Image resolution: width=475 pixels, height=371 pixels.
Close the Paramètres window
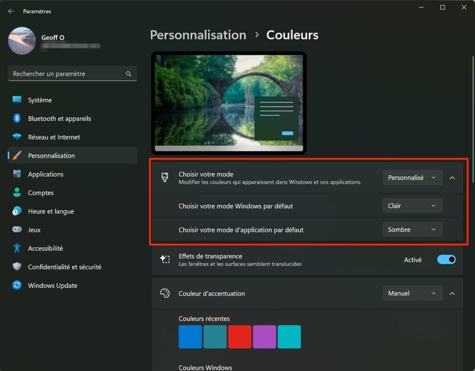pos(464,7)
